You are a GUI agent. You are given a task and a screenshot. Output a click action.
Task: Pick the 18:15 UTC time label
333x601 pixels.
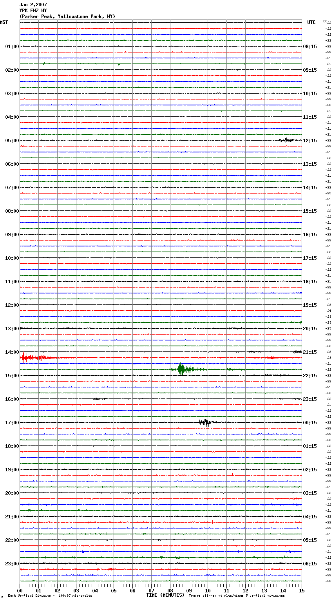pyautogui.click(x=310, y=282)
